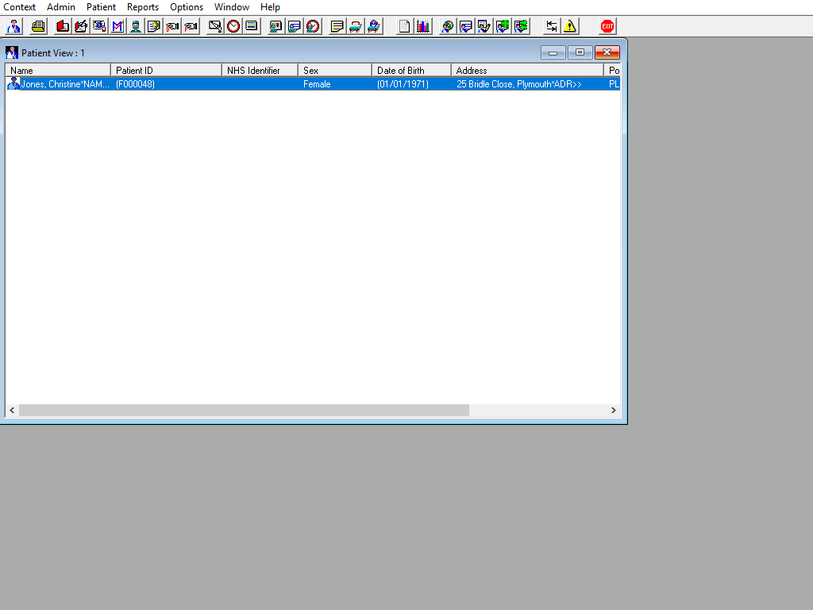Click the pointing hand P icon

[x=191, y=26]
